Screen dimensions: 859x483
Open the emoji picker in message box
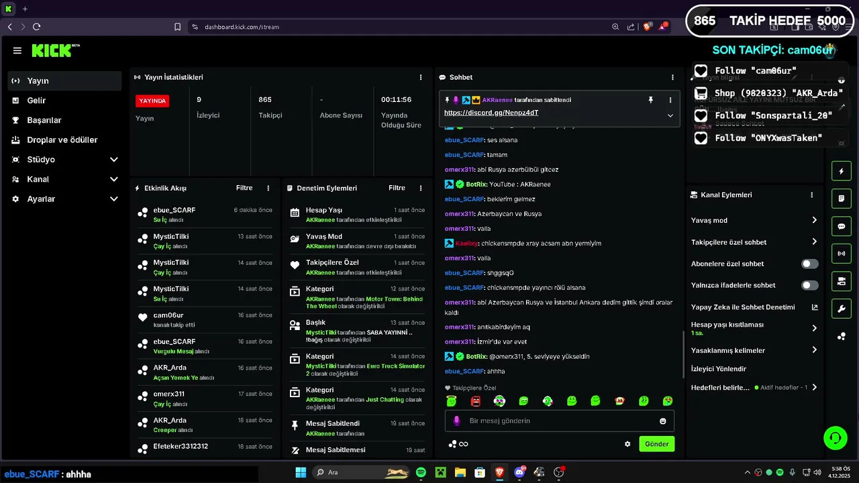tap(663, 421)
